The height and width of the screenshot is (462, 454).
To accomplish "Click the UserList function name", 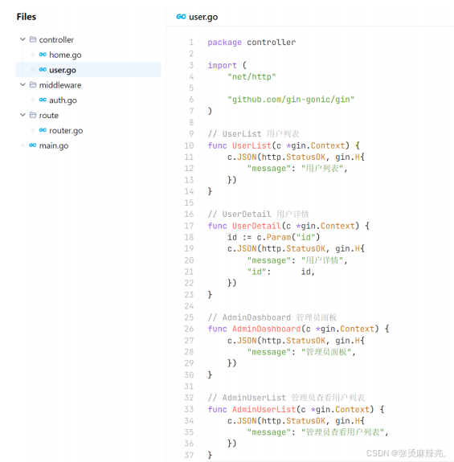I will [x=252, y=145].
